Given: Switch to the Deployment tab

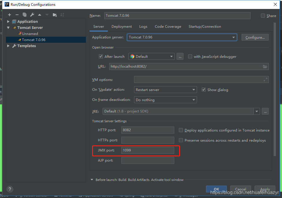Looking at the screenshot, I should pos(122,27).
